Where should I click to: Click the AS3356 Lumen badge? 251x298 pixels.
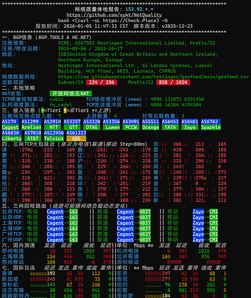[x=111, y=124]
